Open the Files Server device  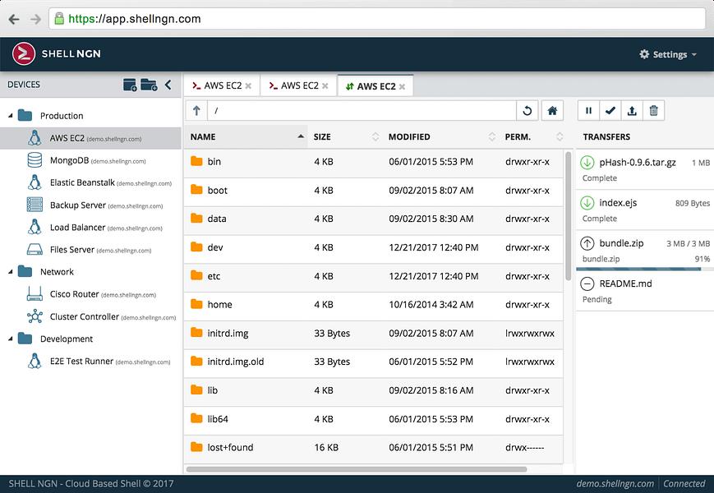90,250
